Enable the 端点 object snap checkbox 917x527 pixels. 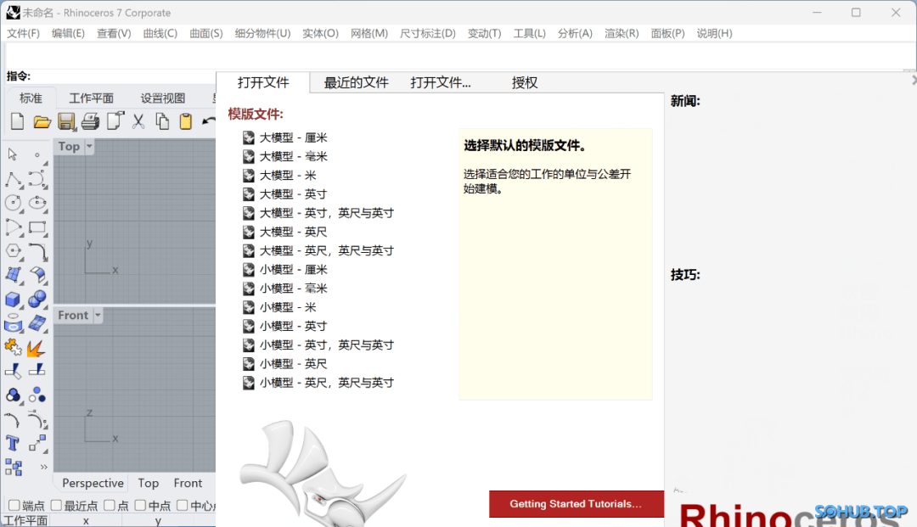tap(14, 506)
